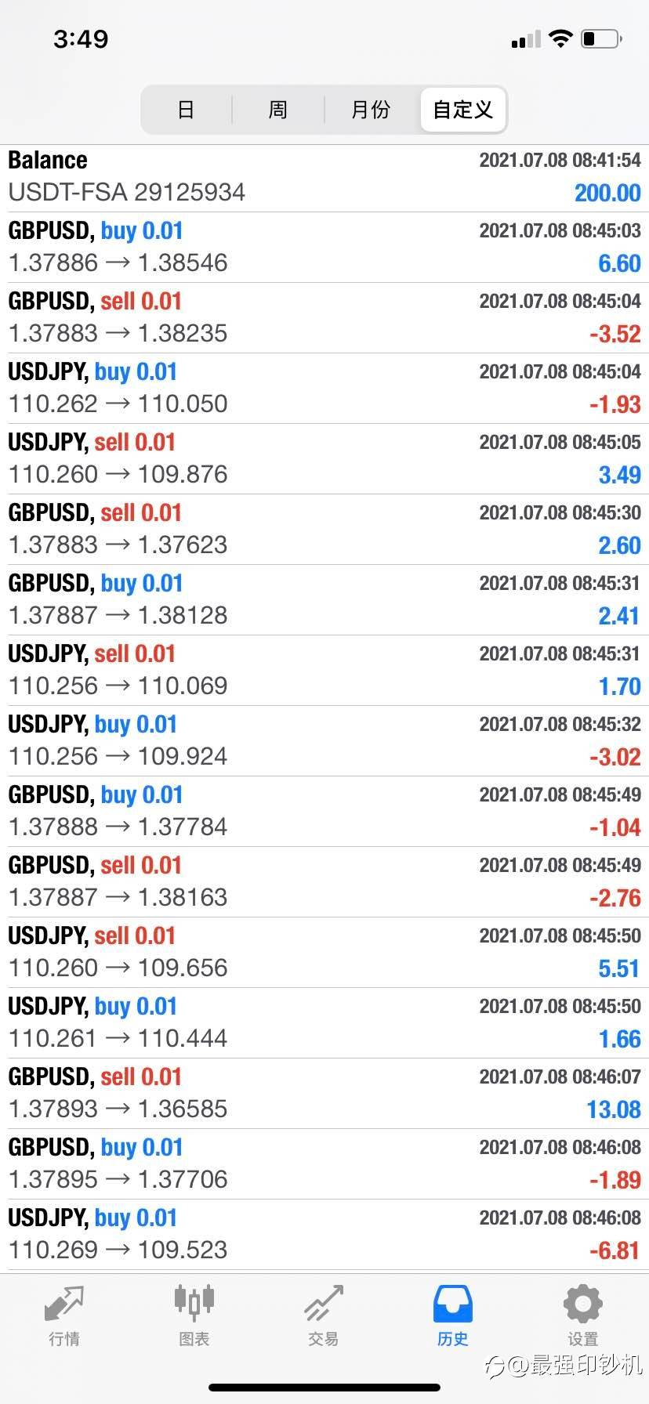649x1404 pixels.
Task: Select the 日 day period segment
Action: 186,110
